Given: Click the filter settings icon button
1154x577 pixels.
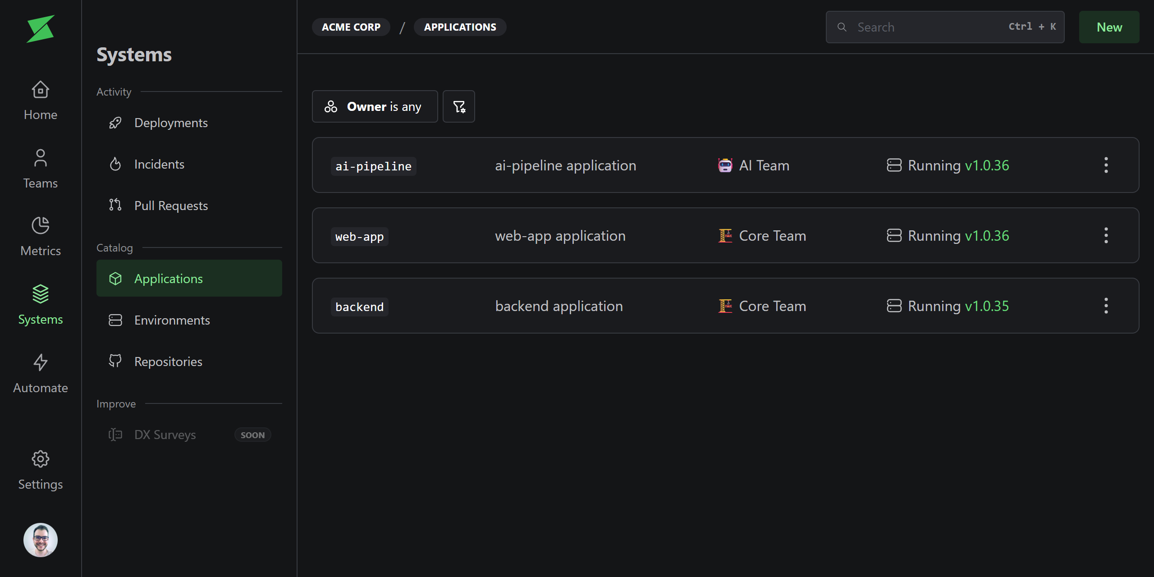Looking at the screenshot, I should pyautogui.click(x=458, y=106).
